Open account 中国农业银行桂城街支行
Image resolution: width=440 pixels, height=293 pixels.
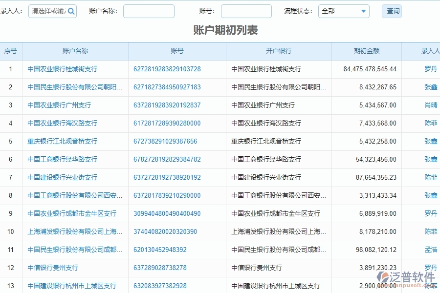(x=61, y=69)
